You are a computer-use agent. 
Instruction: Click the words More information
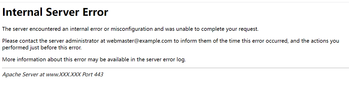[22, 59]
